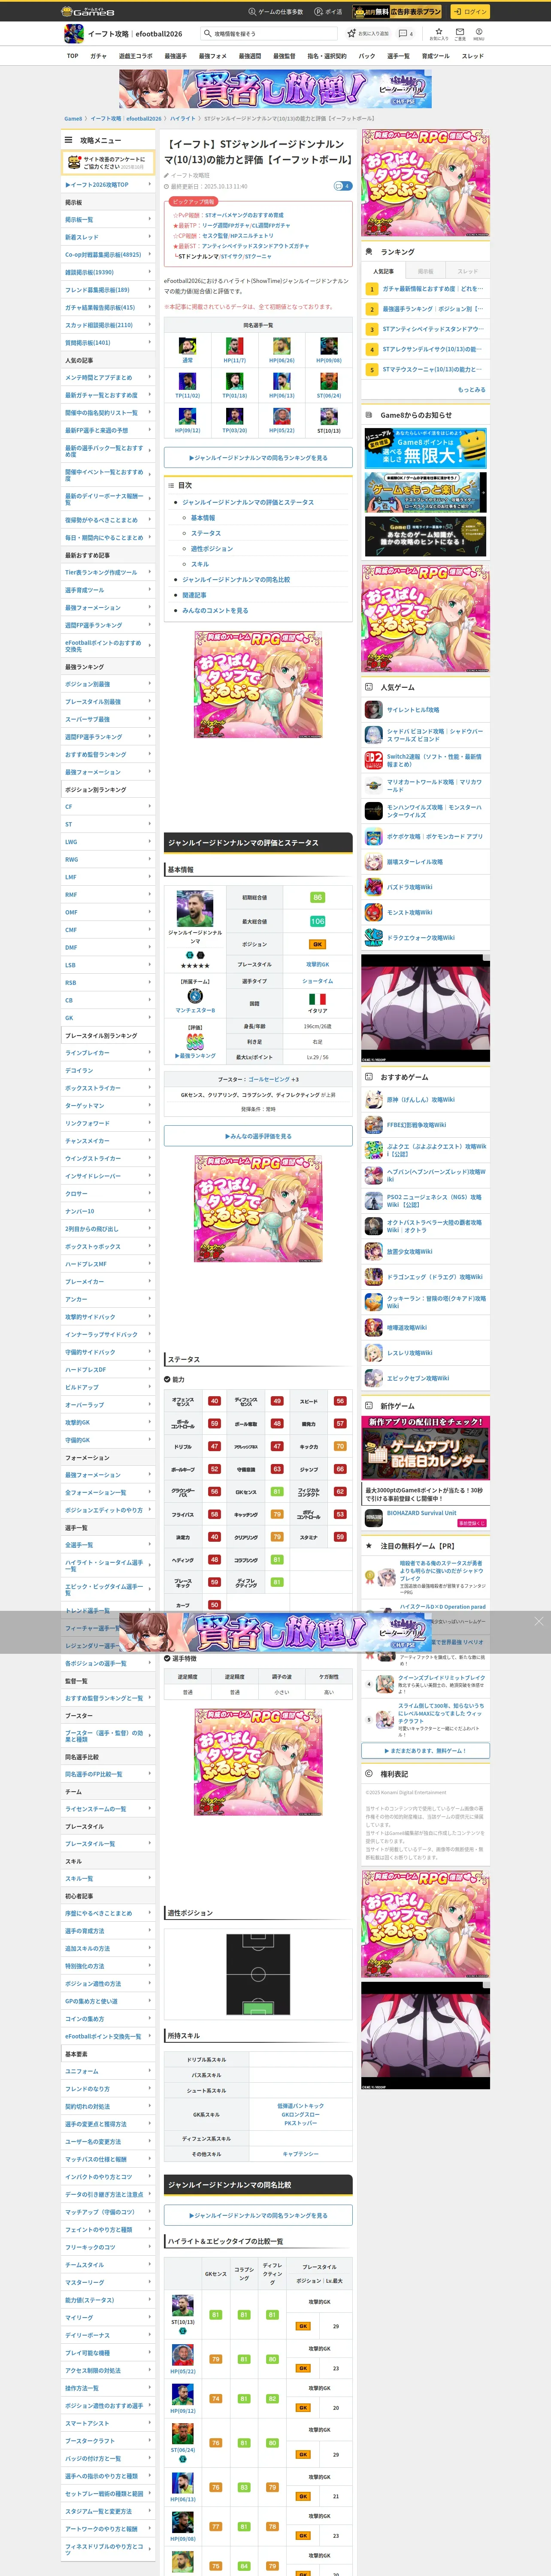This screenshot has width=551, height=2576.
Task: Jump to ステータス in table of contents
Action: pos(206,533)
